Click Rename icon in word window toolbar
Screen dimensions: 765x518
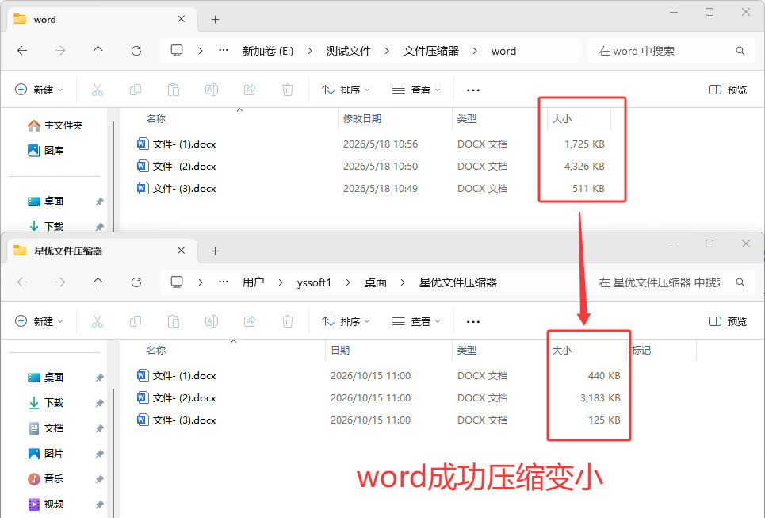212,90
